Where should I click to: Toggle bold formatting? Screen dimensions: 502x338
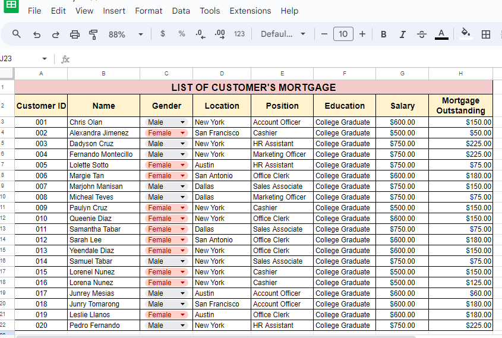pyautogui.click(x=383, y=34)
